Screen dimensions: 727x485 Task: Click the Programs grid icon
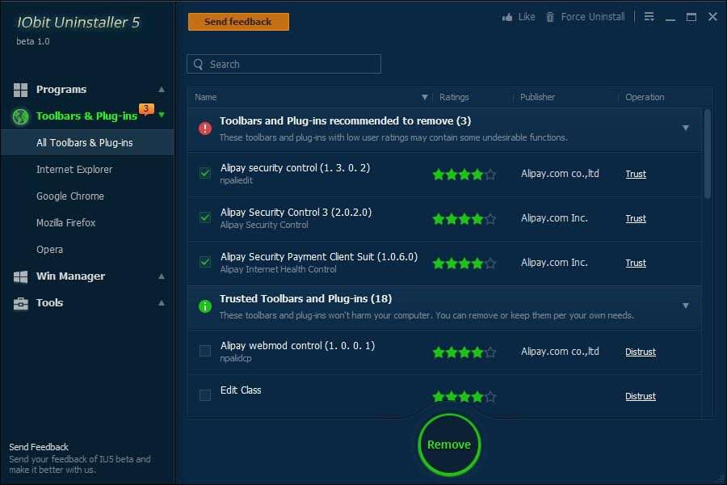20,90
